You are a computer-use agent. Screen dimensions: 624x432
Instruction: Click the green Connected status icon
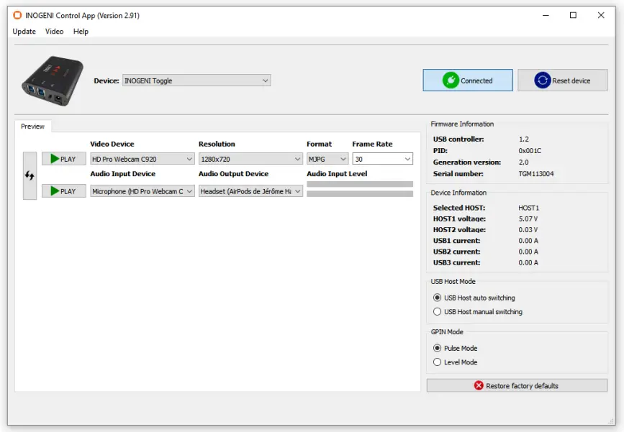(x=452, y=80)
